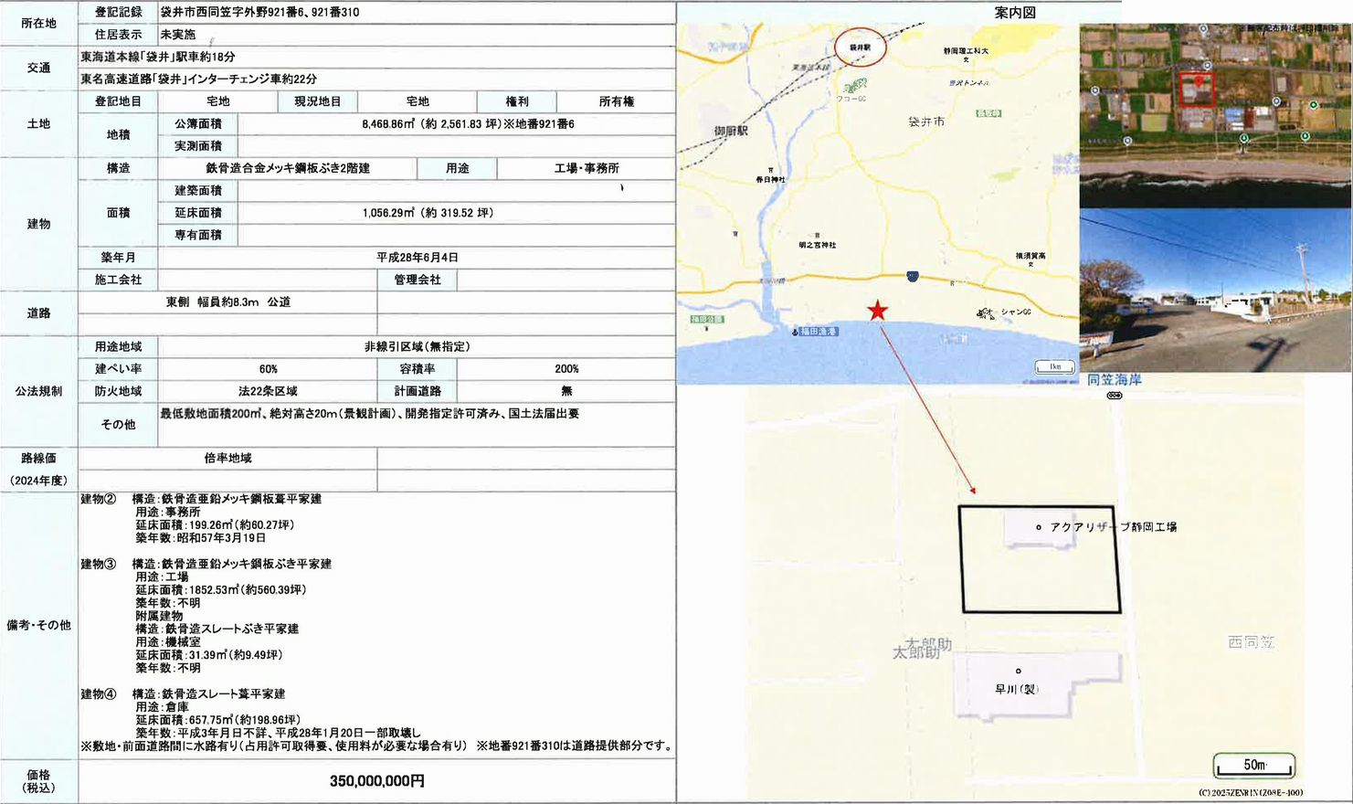This screenshot has height=804, width=1353.
Task: Click the red star marker on the map
Action: [877, 311]
